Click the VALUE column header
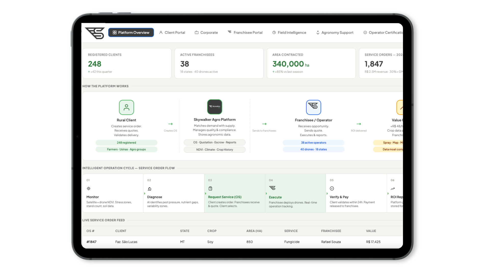 pos(371,231)
